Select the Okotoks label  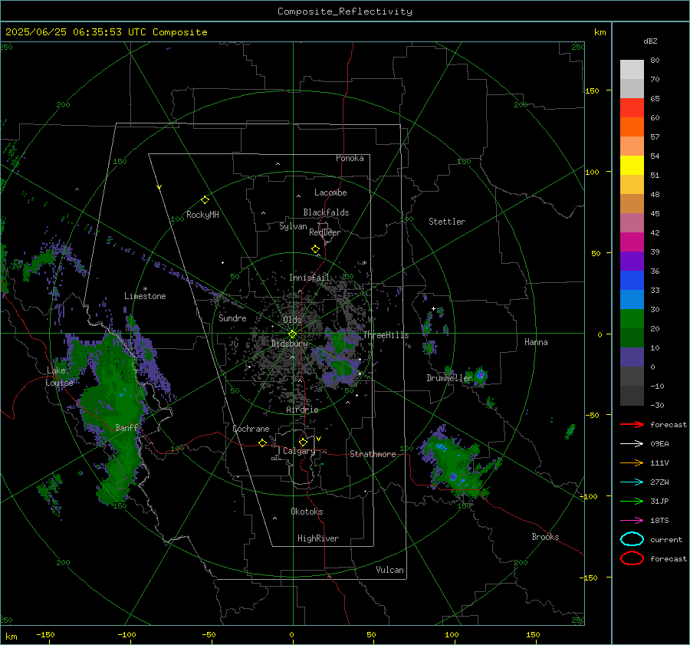(307, 512)
